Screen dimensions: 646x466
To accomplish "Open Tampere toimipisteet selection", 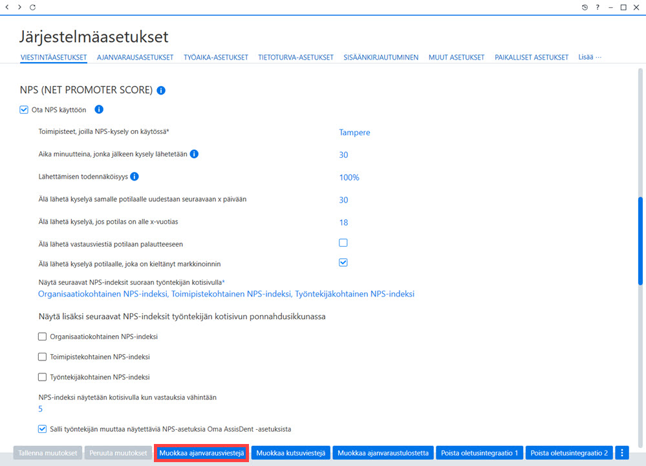I will [354, 133].
